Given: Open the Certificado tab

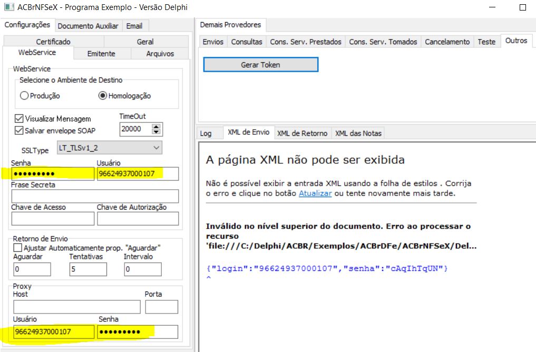Looking at the screenshot, I should 53,41.
